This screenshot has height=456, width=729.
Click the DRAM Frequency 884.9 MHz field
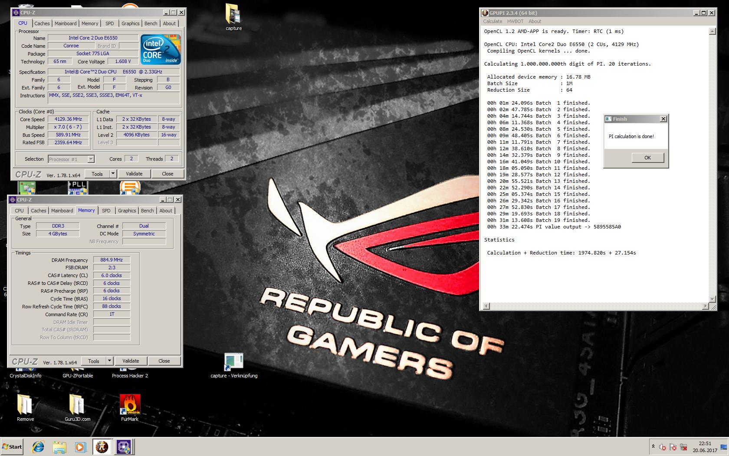(112, 260)
